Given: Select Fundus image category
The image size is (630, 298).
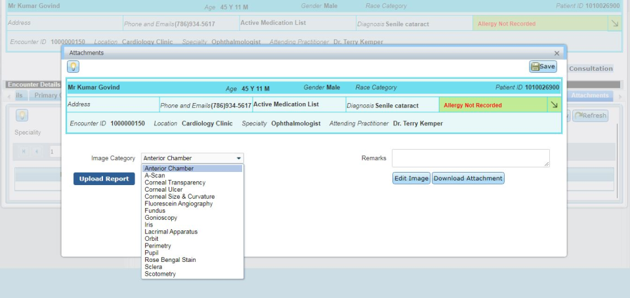Looking at the screenshot, I should (192, 211).
